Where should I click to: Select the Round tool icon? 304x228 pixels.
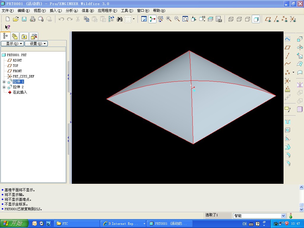coord(288,155)
